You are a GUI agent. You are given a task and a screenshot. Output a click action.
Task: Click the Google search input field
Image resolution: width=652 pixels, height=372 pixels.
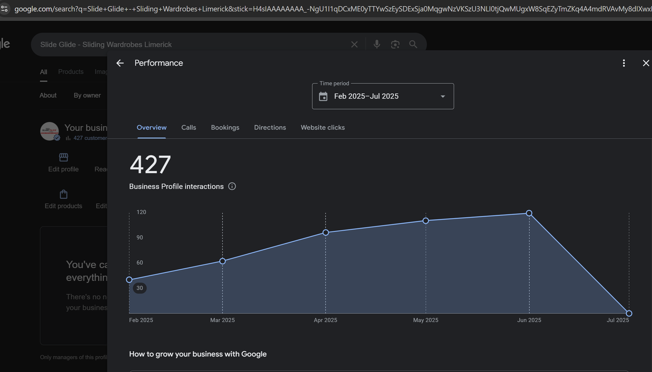click(x=192, y=44)
